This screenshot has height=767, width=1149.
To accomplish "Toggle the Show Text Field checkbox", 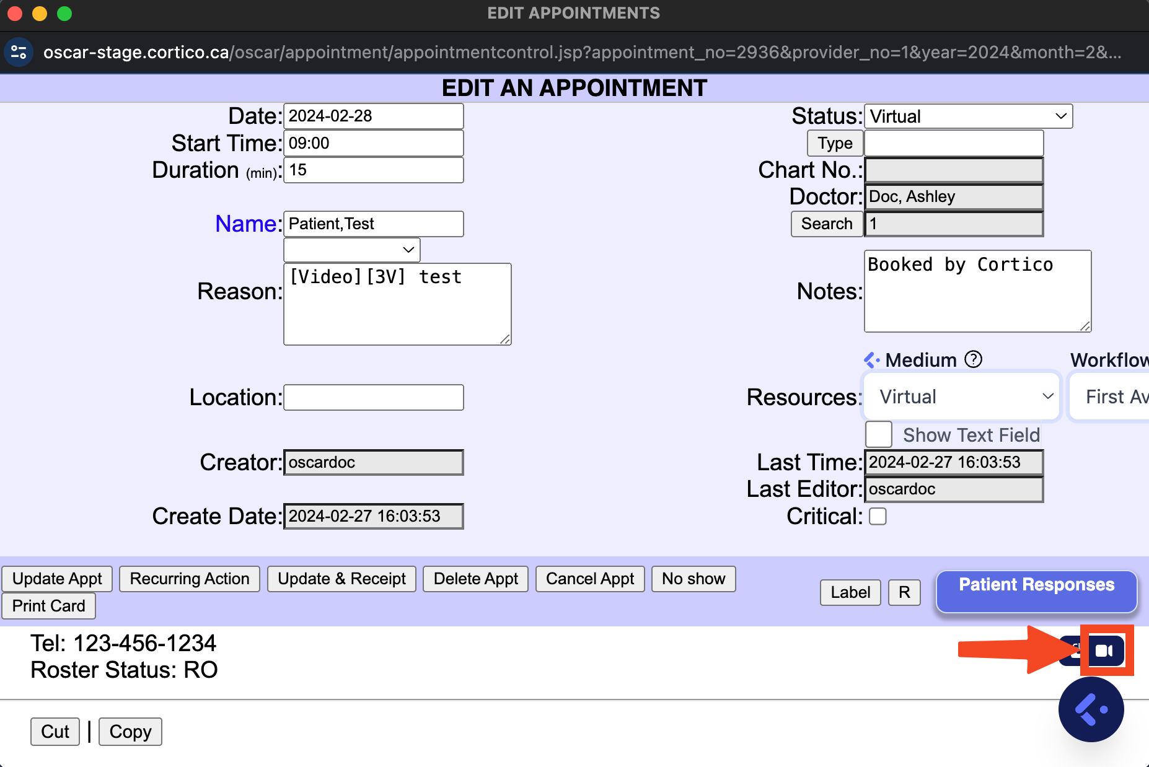I will click(878, 434).
